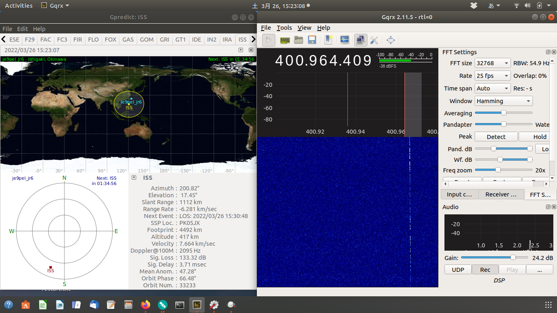Image resolution: width=557 pixels, height=313 pixels.
Task: Open the bookmarks icon in Gqrx toolbar
Action: 328,40
